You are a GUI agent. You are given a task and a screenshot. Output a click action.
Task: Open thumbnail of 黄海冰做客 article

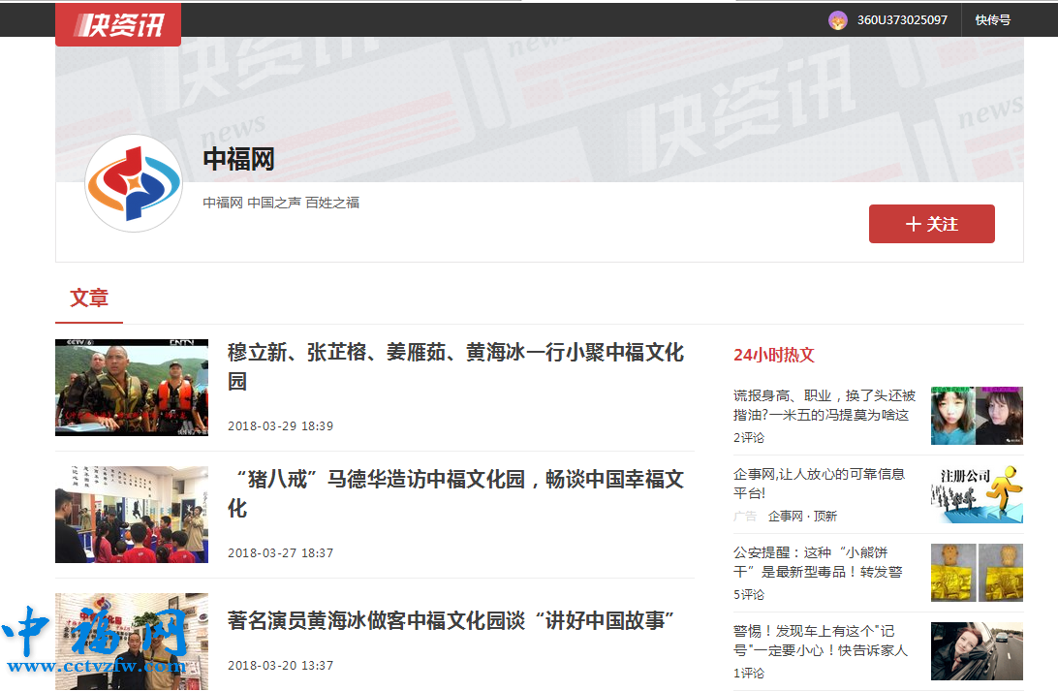pyautogui.click(x=132, y=641)
